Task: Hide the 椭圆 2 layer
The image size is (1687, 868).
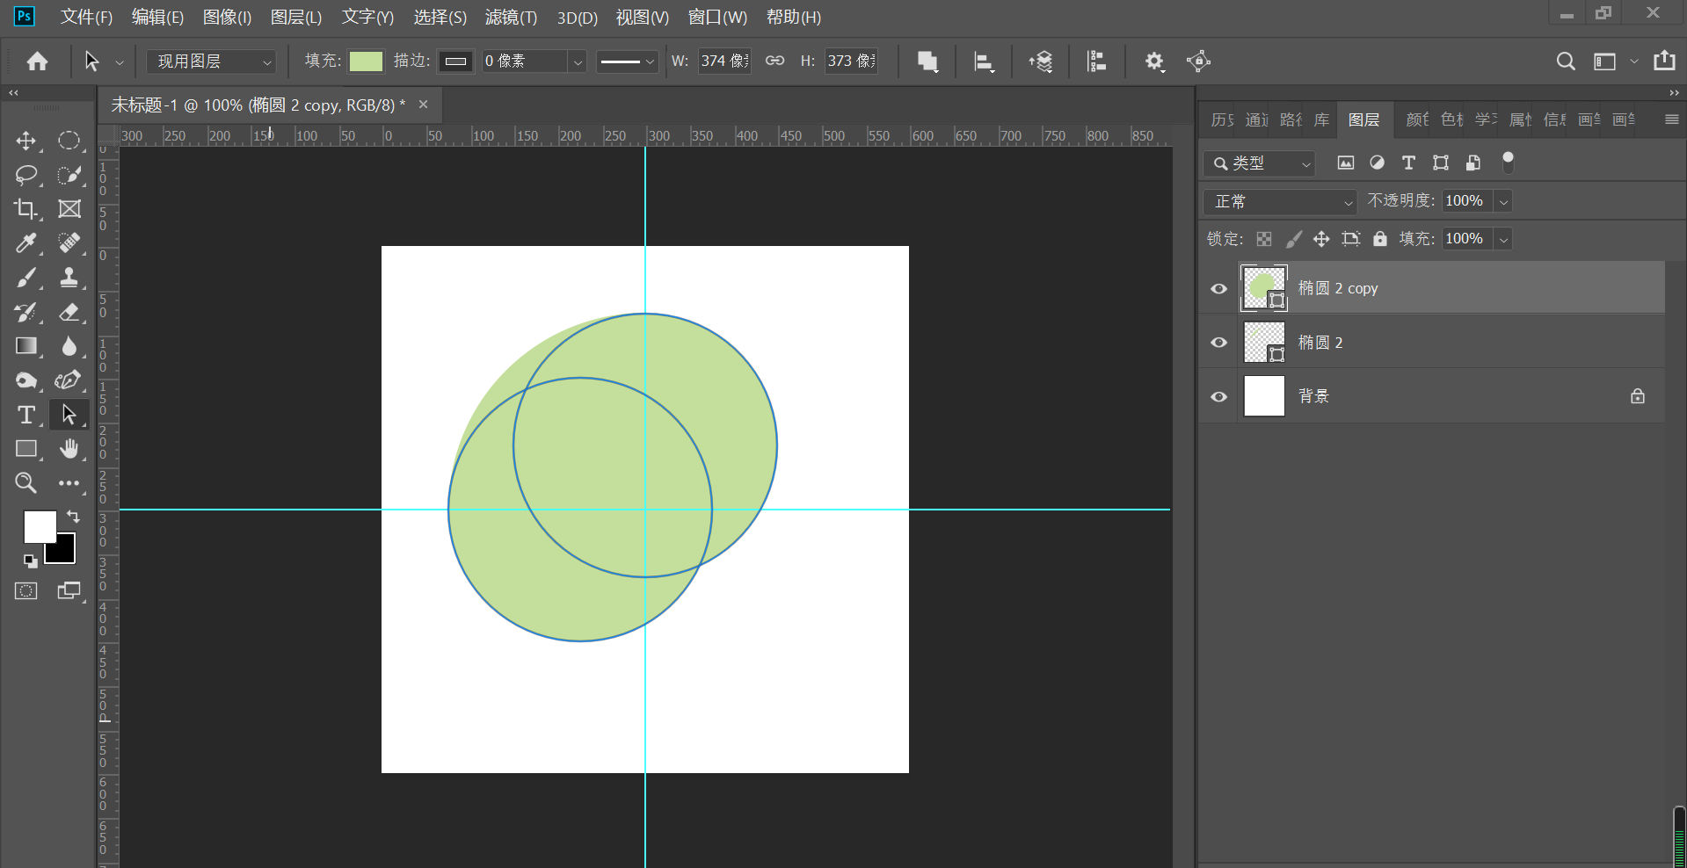Action: click(1218, 343)
